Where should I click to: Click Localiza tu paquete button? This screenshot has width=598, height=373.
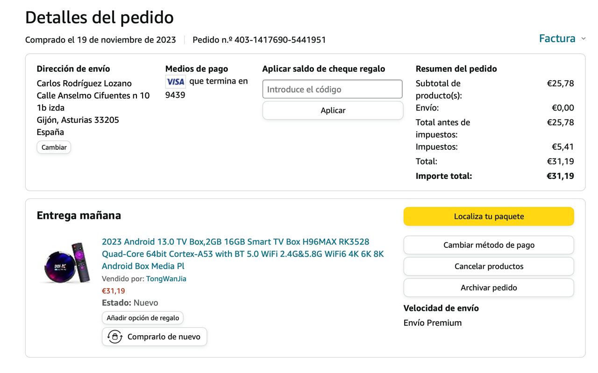point(489,217)
